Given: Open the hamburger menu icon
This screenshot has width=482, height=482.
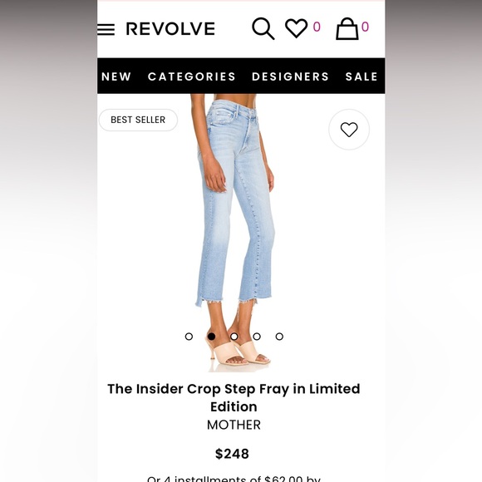Looking at the screenshot, I should click(x=106, y=30).
